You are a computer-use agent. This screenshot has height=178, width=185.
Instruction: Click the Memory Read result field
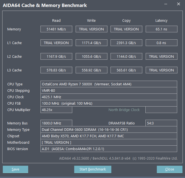[x=56, y=29]
